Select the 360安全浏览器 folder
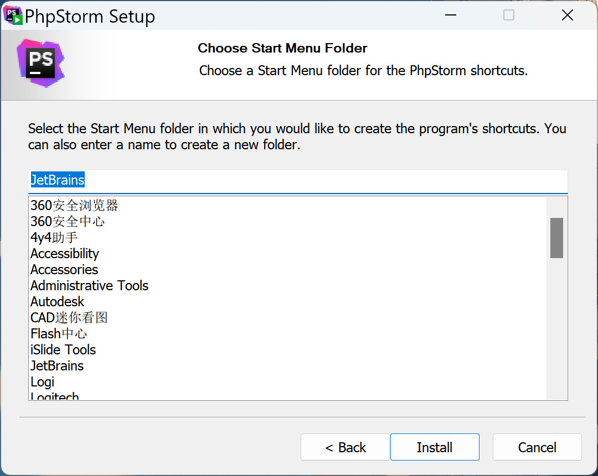598x476 pixels. click(x=74, y=206)
